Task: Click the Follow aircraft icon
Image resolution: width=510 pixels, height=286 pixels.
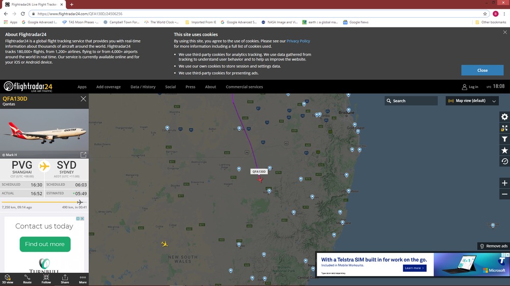Action: click(46, 279)
